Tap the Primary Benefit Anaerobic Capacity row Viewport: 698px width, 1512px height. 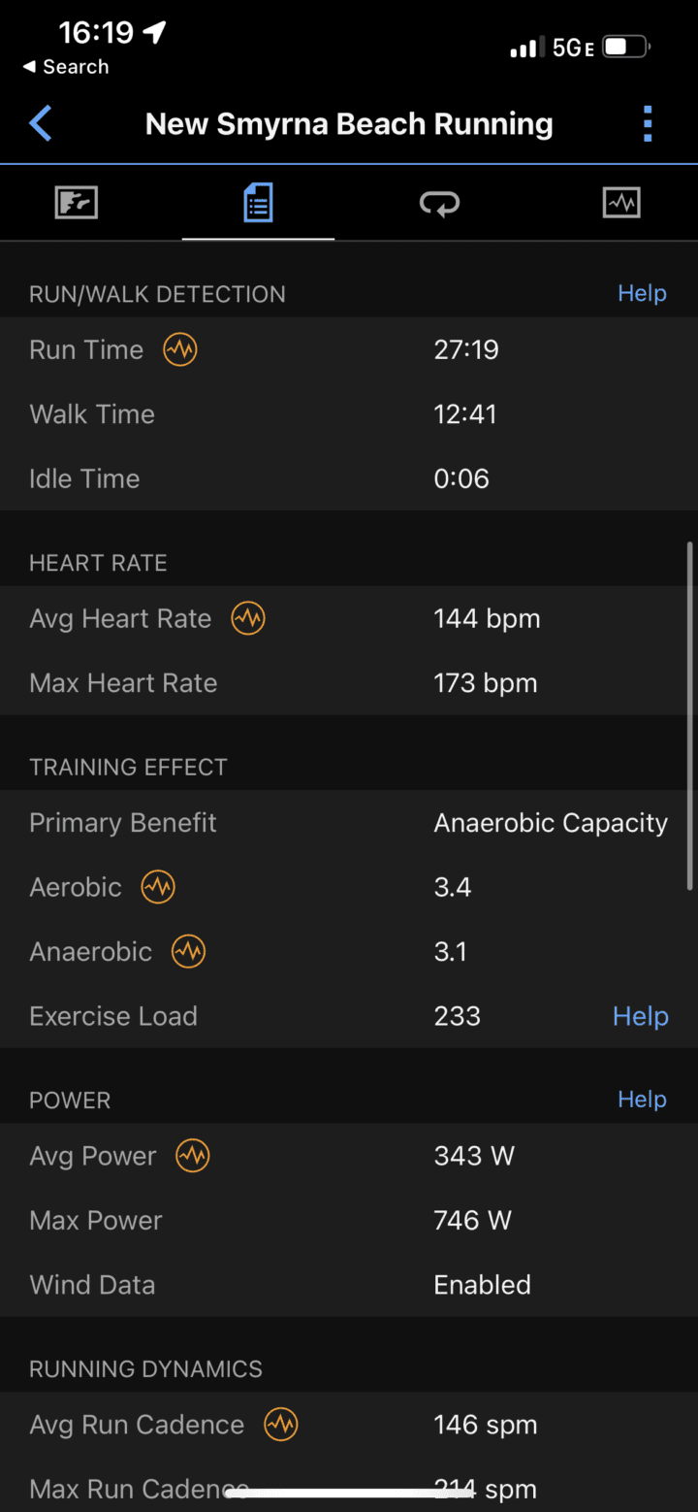[349, 823]
